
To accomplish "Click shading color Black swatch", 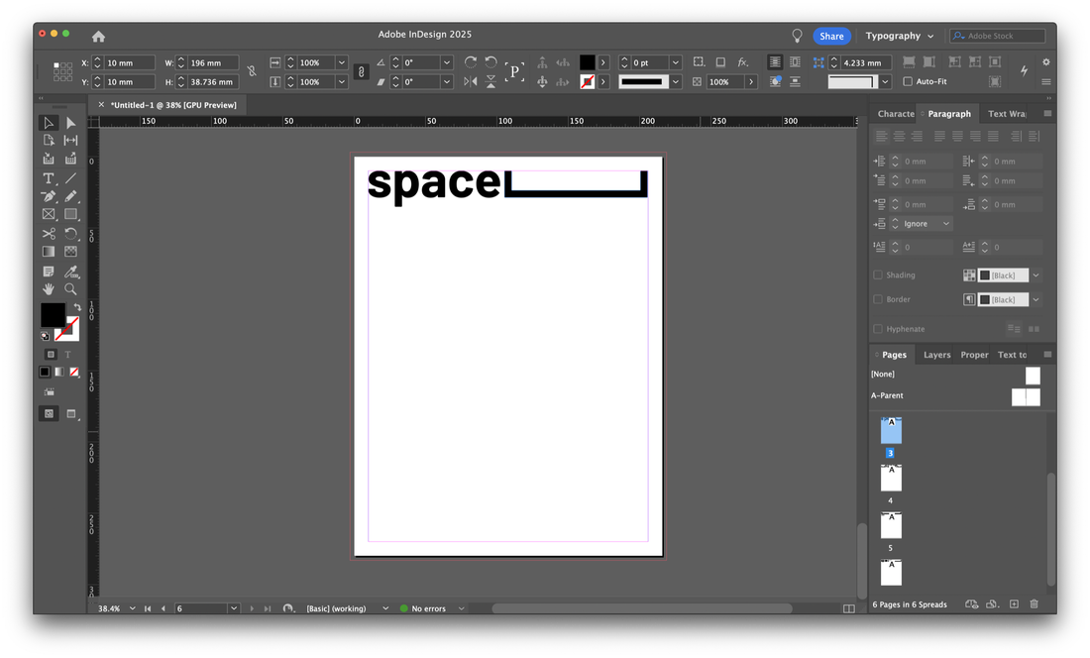I will pos(1003,275).
